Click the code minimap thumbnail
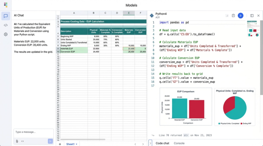This screenshot has width=263, height=146. (253, 28)
